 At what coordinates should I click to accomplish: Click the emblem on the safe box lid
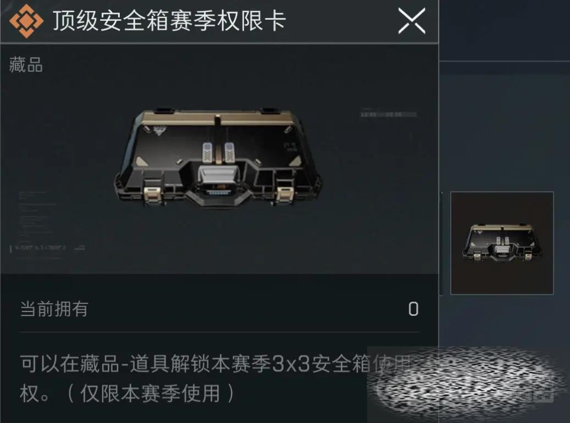coord(159,130)
